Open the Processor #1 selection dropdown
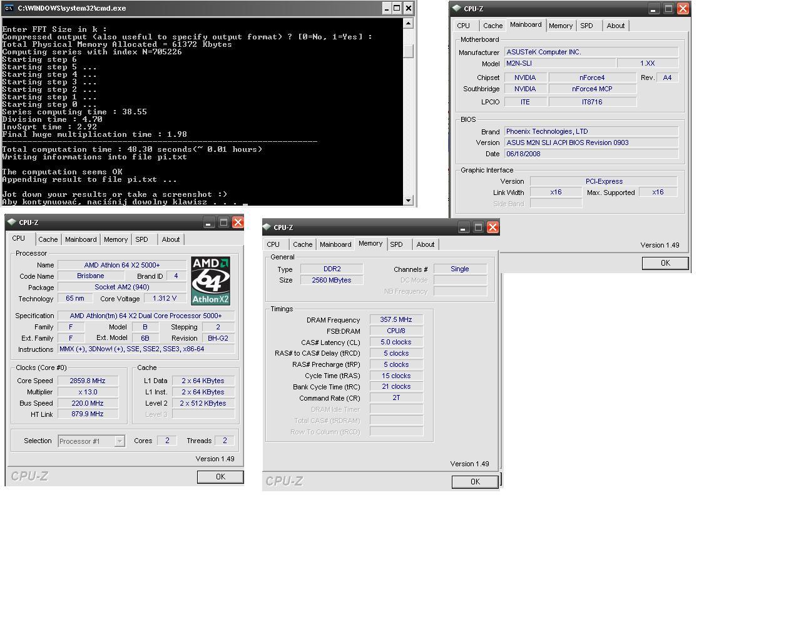 (x=119, y=441)
